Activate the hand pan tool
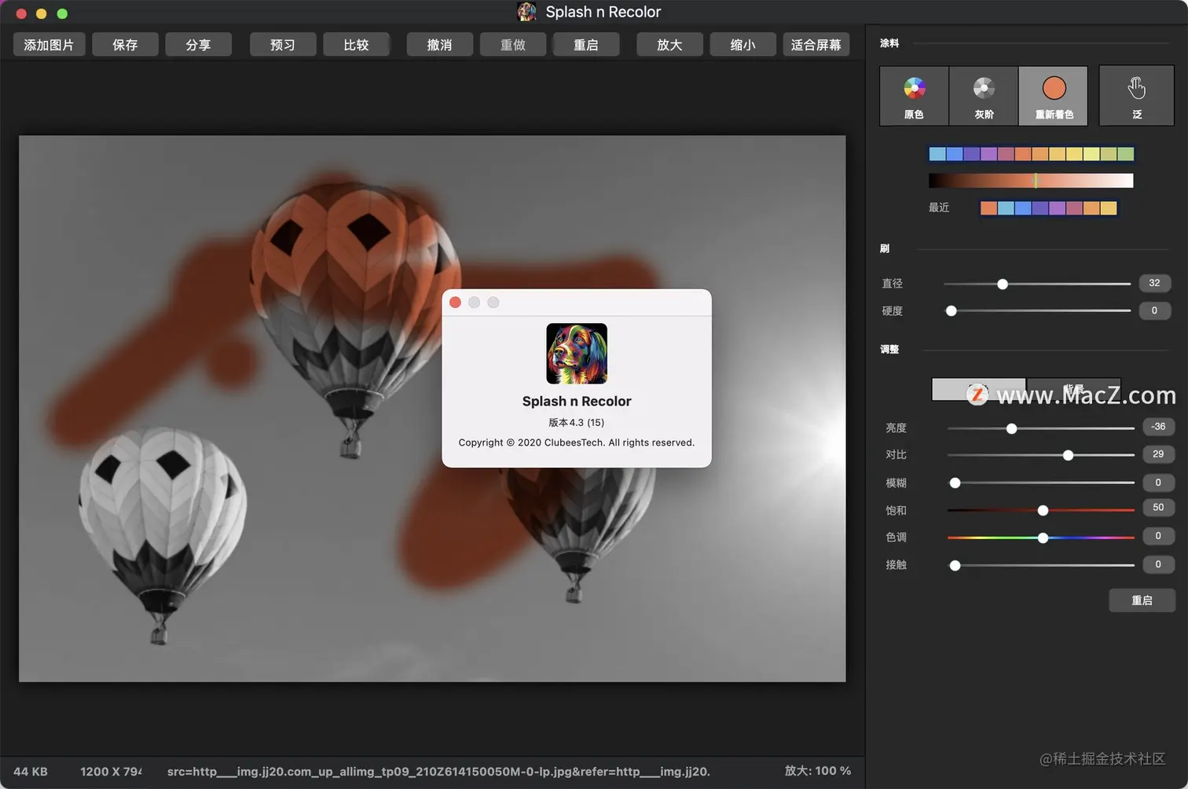The image size is (1188, 789). click(x=1136, y=96)
